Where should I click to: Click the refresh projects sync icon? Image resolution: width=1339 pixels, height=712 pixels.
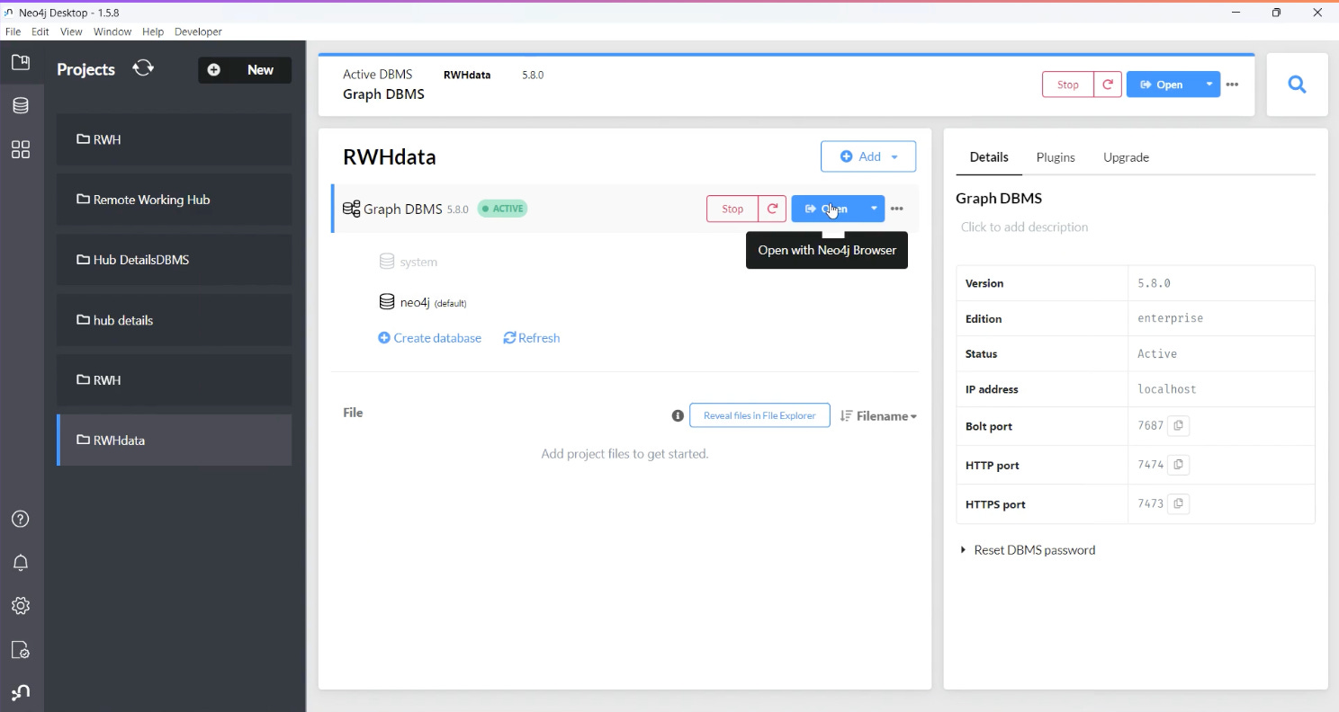coord(143,68)
